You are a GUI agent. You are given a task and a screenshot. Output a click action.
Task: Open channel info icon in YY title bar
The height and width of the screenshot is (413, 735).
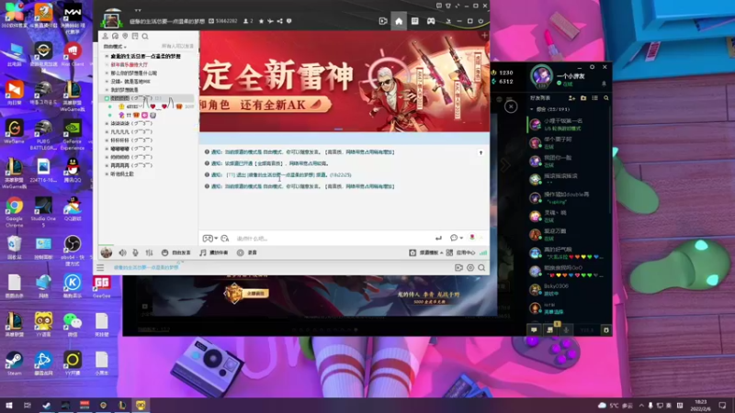click(289, 21)
